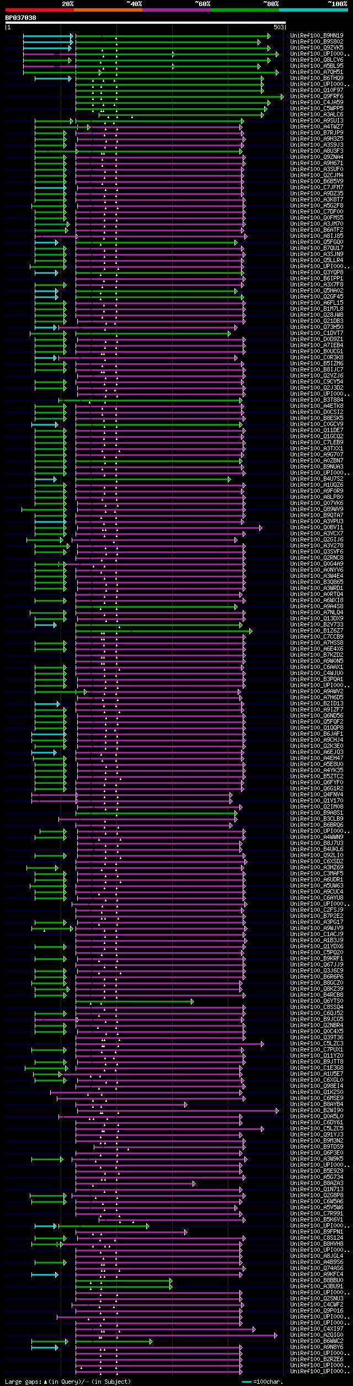The width and height of the screenshot is (353, 1386).
Task: Click the red 20% identity legend segment
Action: [39, 10]
